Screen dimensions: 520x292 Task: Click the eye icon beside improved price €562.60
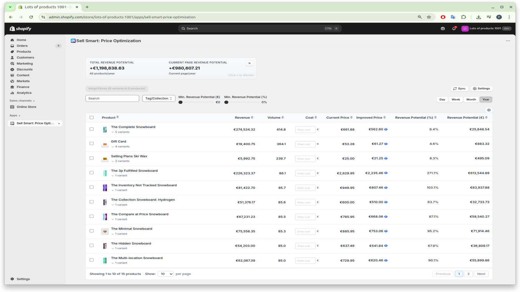[386, 129]
